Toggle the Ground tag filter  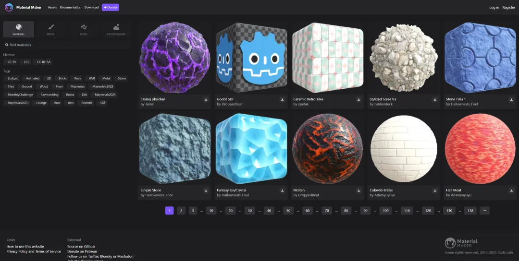coord(25,86)
